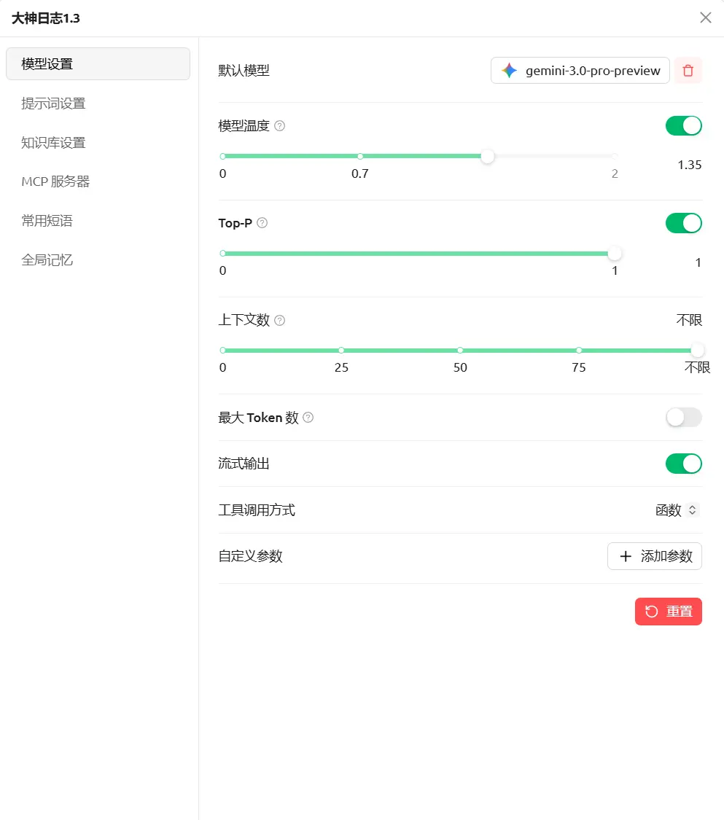The image size is (724, 820).
Task: Click the 添加参数 button to add a parameter
Action: coord(654,556)
